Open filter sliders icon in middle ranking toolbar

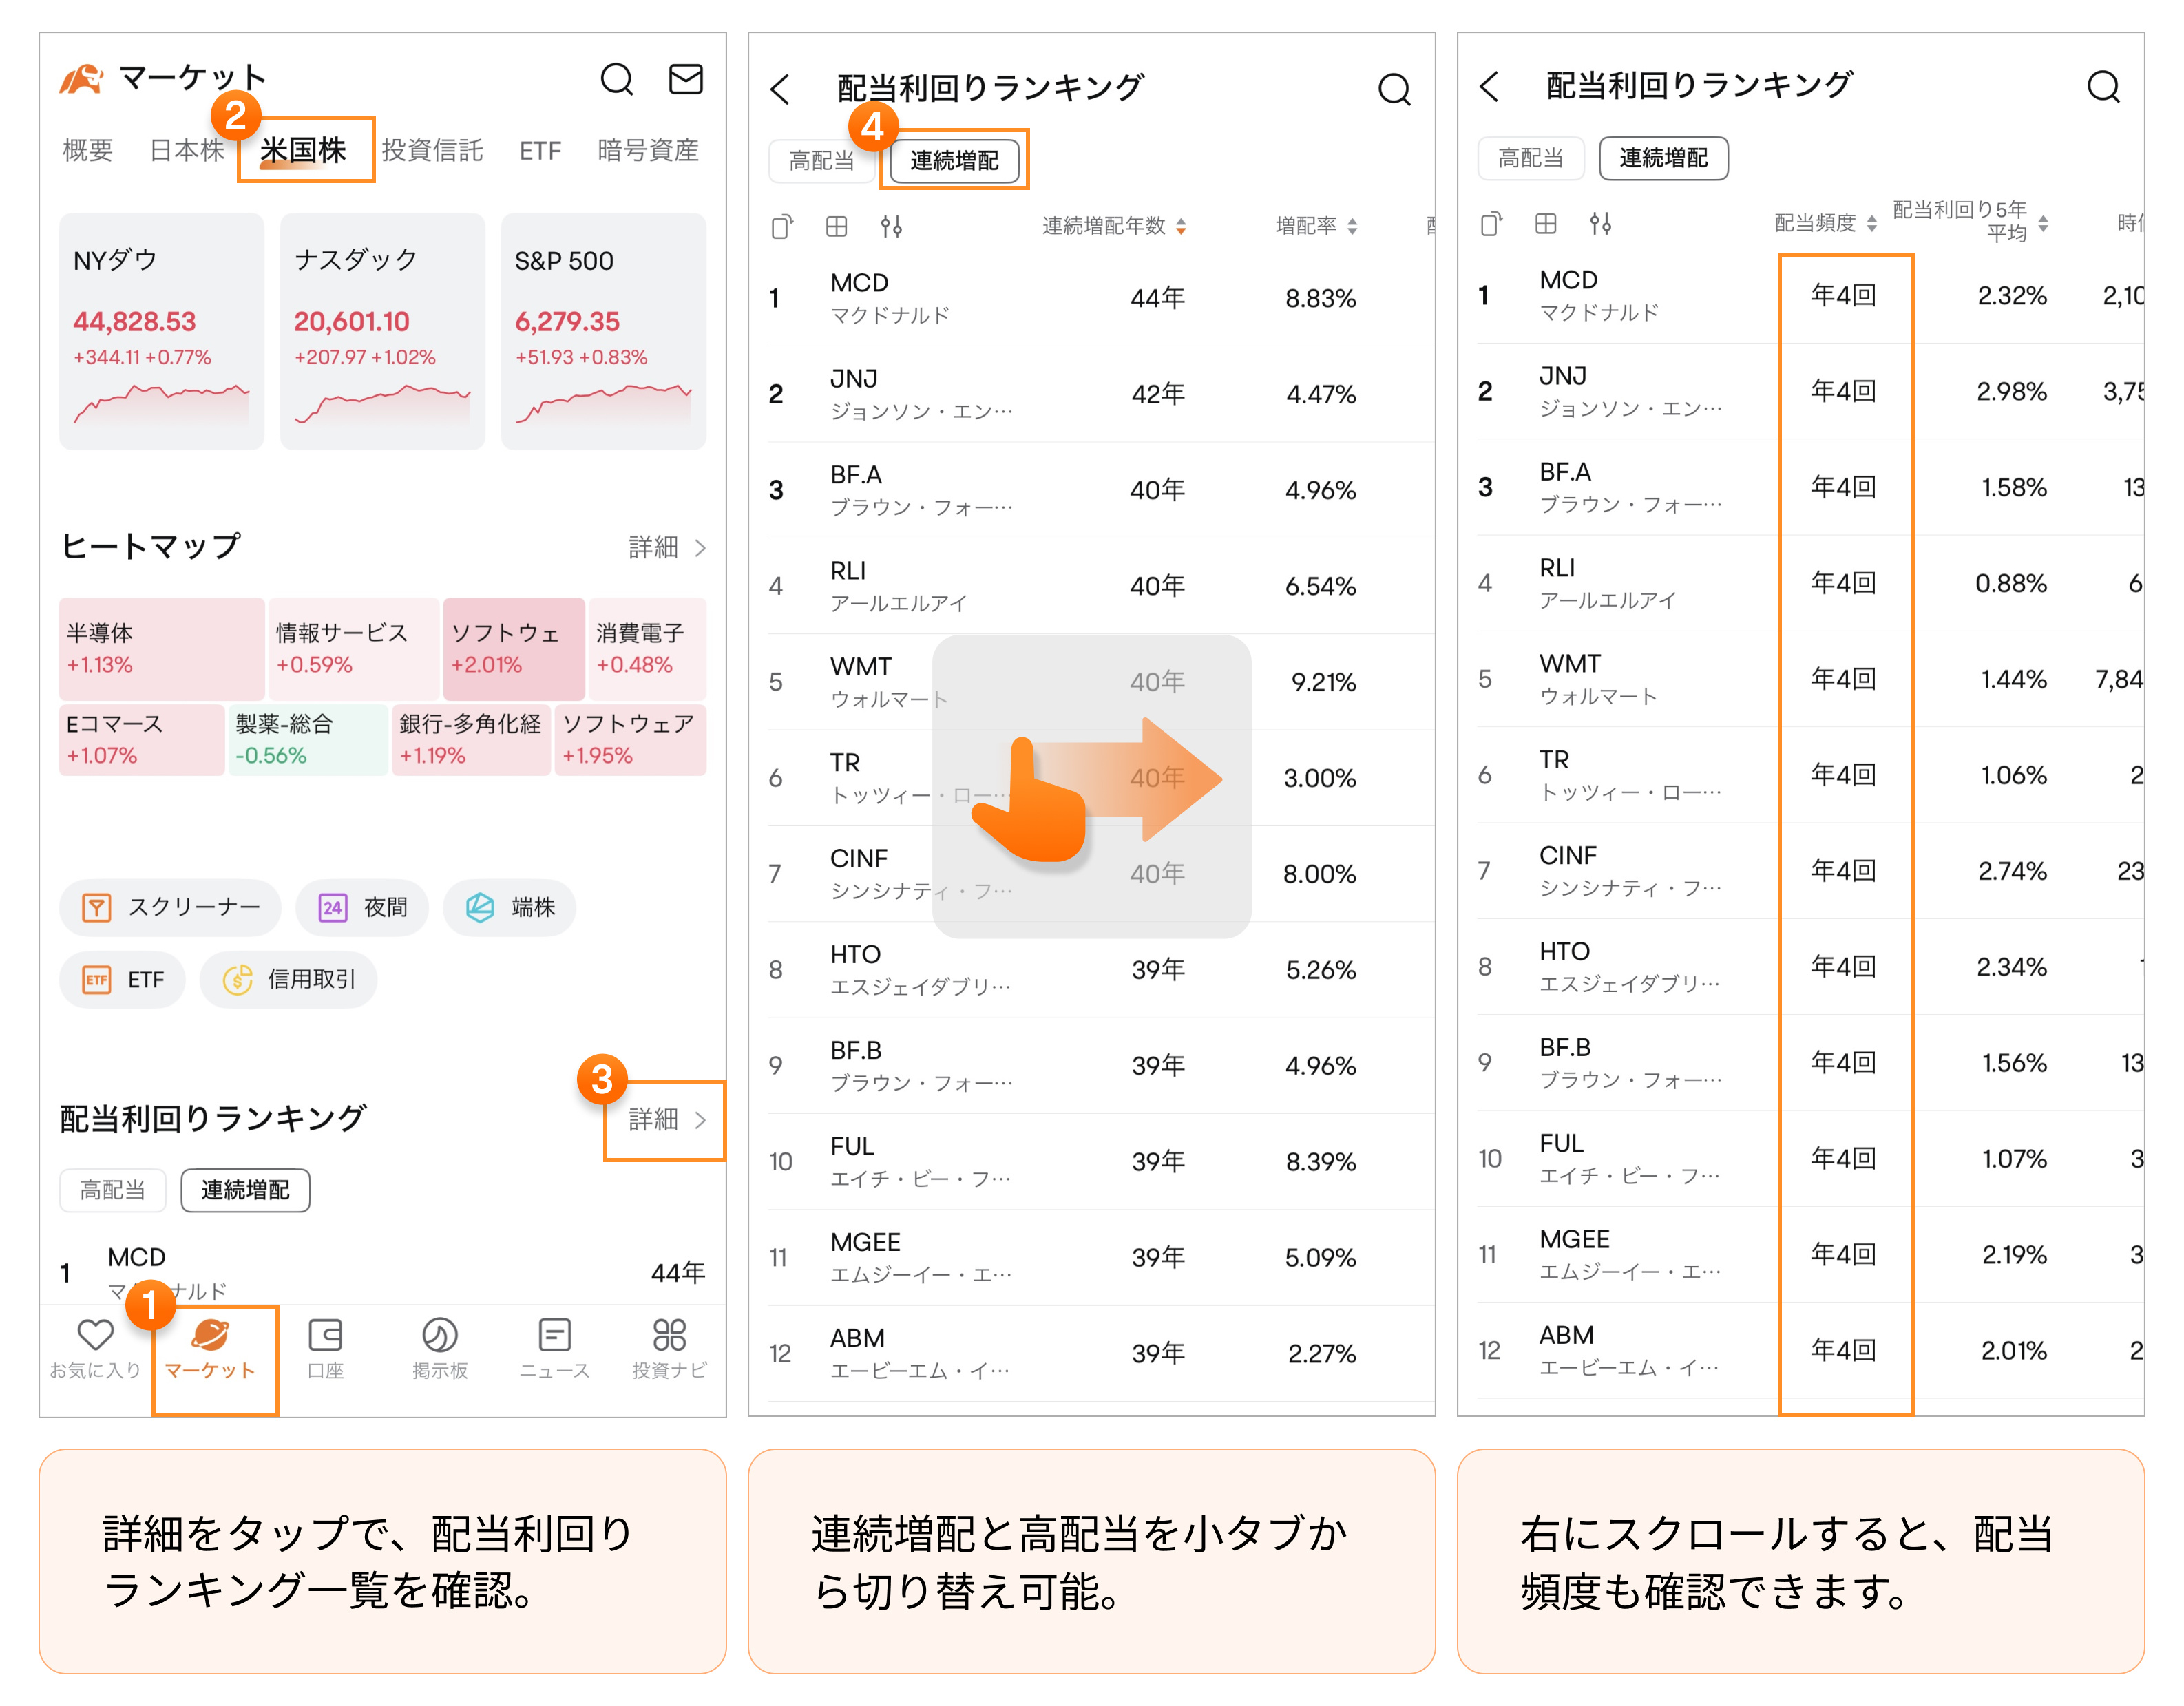[x=892, y=227]
